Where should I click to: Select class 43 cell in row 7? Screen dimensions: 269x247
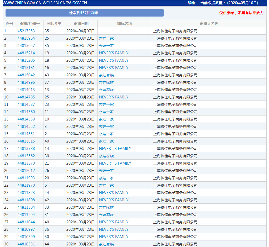pos(54,75)
